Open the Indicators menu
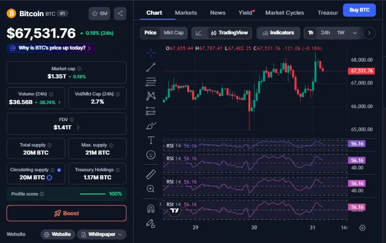This screenshot has height=243, width=386. tap(278, 33)
